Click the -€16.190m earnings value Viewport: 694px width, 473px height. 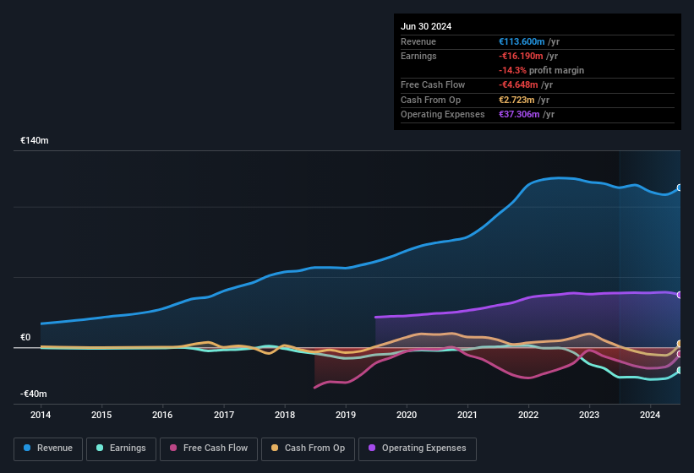click(521, 56)
